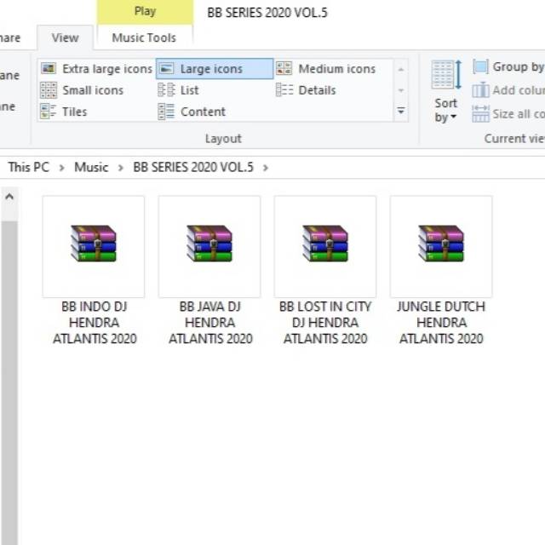The width and height of the screenshot is (545, 545).
Task: Click the Large icons option
Action: point(213,69)
